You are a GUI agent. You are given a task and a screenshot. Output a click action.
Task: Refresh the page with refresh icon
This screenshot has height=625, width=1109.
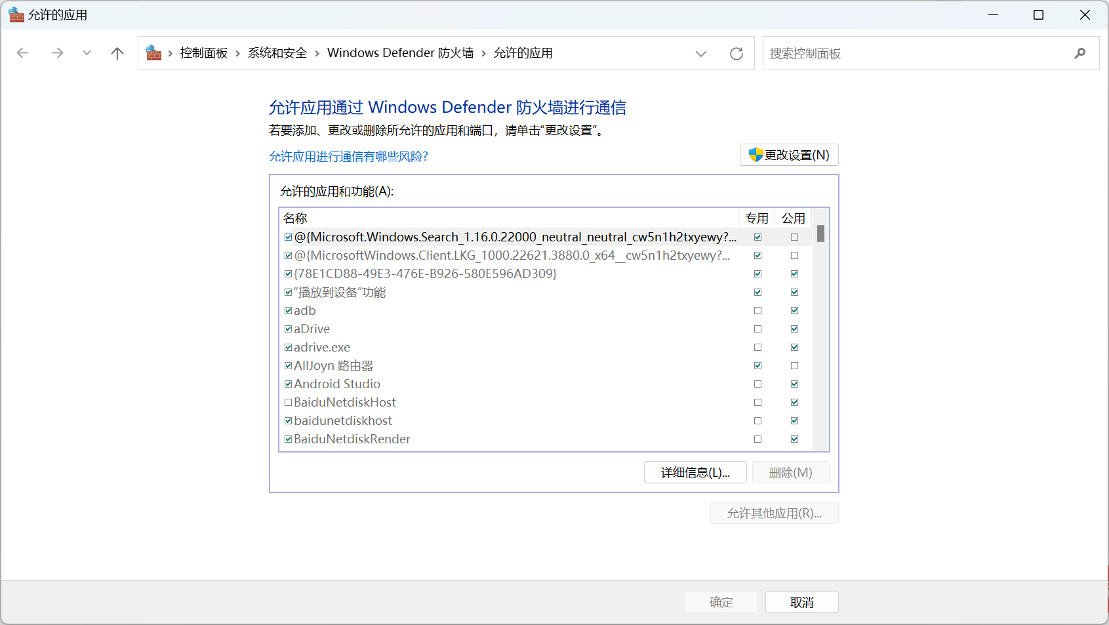pos(736,54)
